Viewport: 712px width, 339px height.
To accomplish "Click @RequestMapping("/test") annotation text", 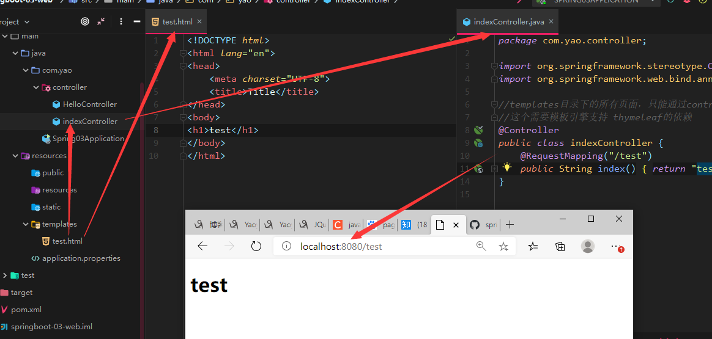I will (586, 156).
